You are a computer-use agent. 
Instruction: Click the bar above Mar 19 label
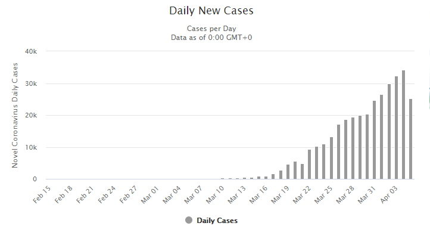coord(288,172)
